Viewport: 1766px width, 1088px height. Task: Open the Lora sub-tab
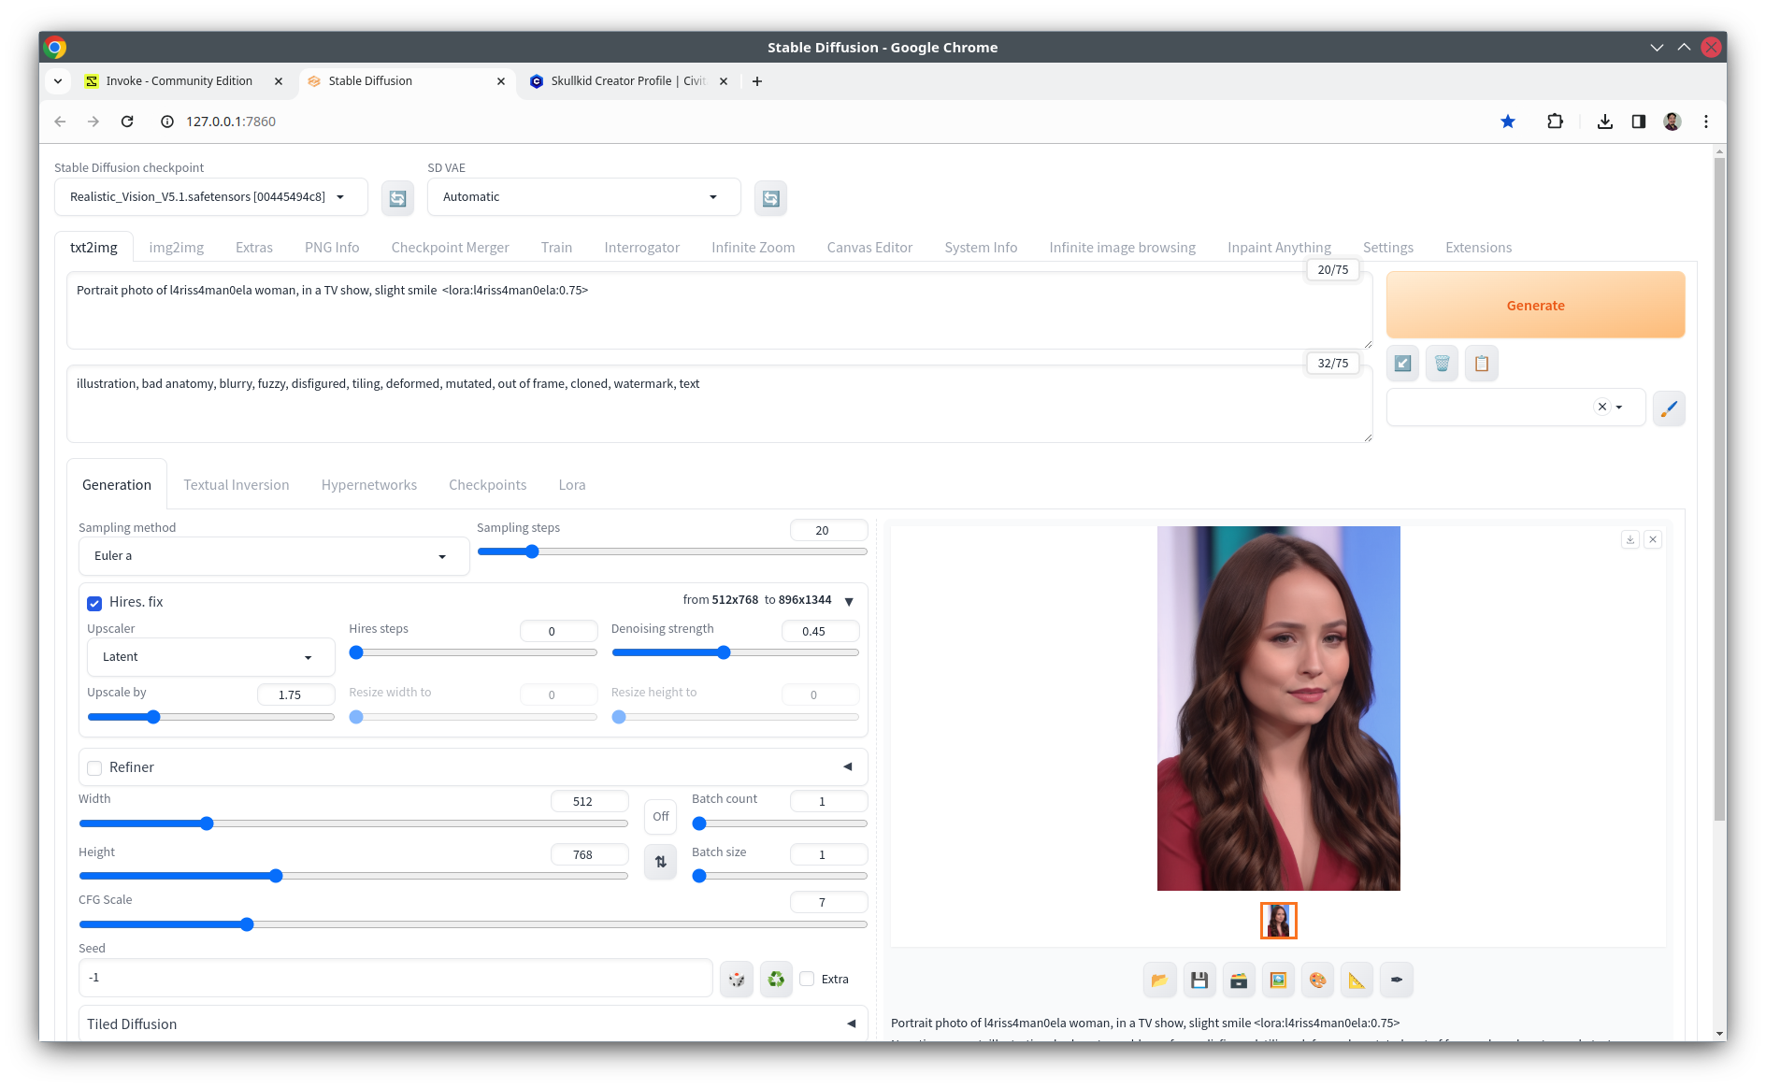[572, 485]
